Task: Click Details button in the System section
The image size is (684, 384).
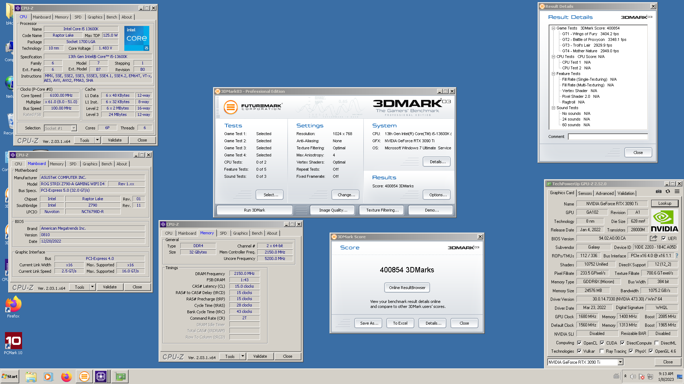Action: point(437,162)
